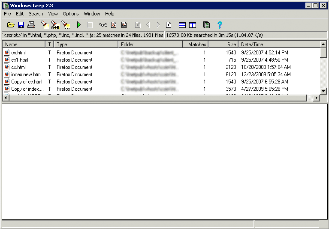
Task: Select the index.new.html result row
Action: [162, 74]
